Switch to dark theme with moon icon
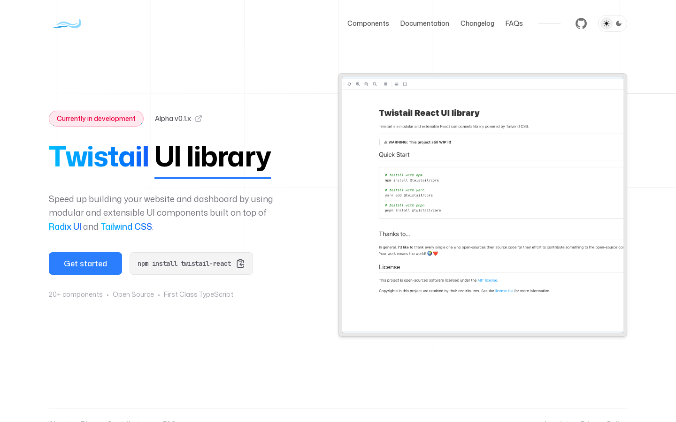This screenshot has height=422, width=676. tap(619, 23)
